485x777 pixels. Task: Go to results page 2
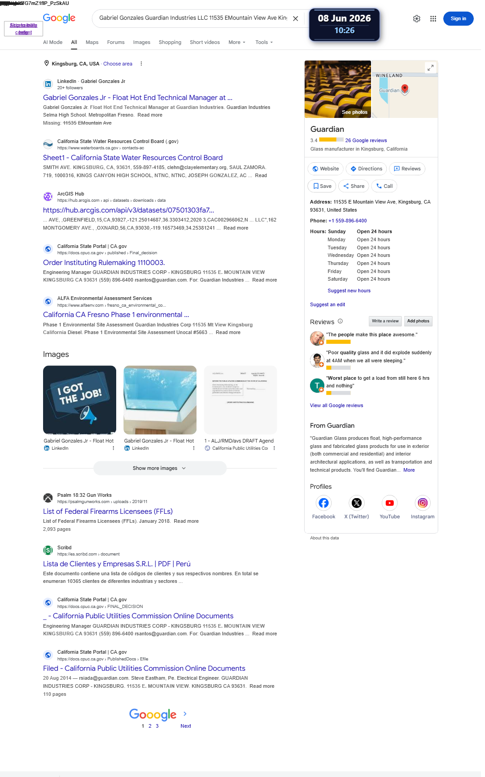pos(150,726)
